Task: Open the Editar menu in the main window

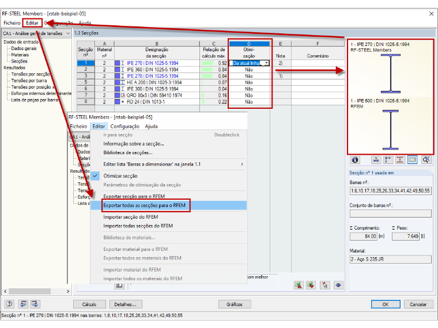Action: [x=32, y=23]
